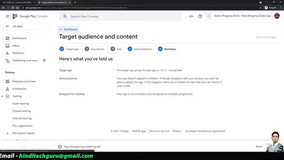284x160 pixels.
Task: Open Releases overview in the sidebar
Action: [24, 81]
